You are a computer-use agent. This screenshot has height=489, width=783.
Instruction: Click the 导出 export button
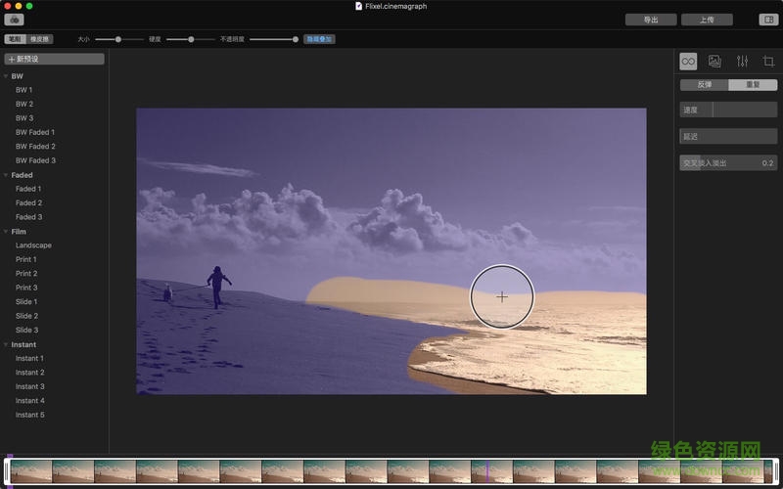651,20
